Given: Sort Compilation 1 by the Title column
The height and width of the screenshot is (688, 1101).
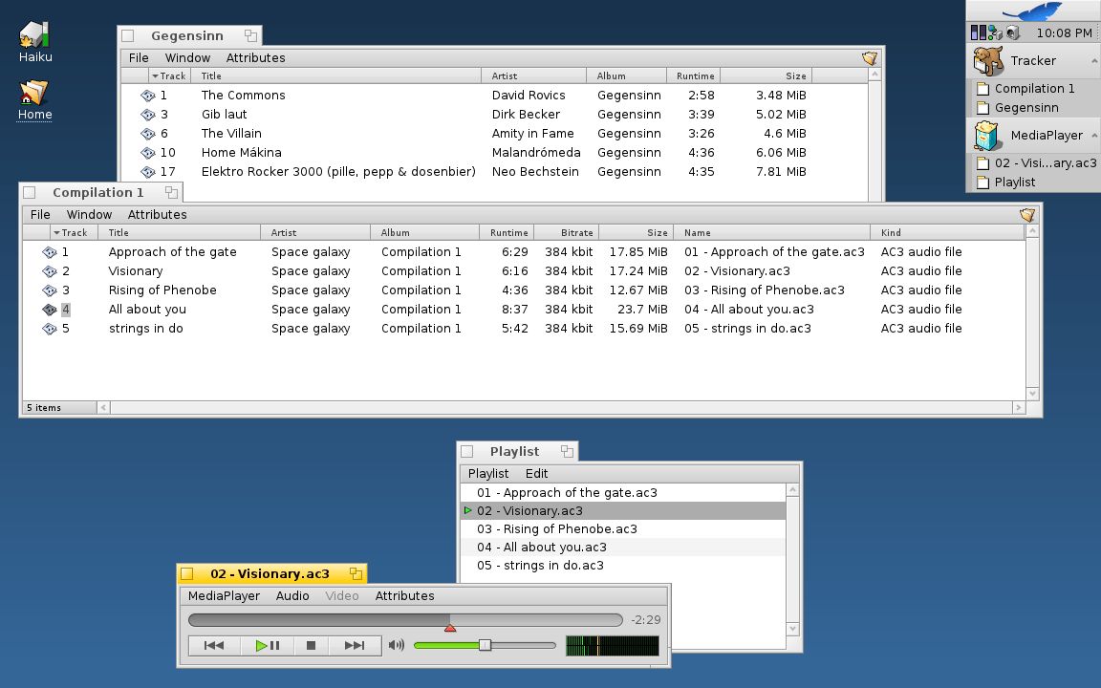Looking at the screenshot, I should click(x=118, y=231).
